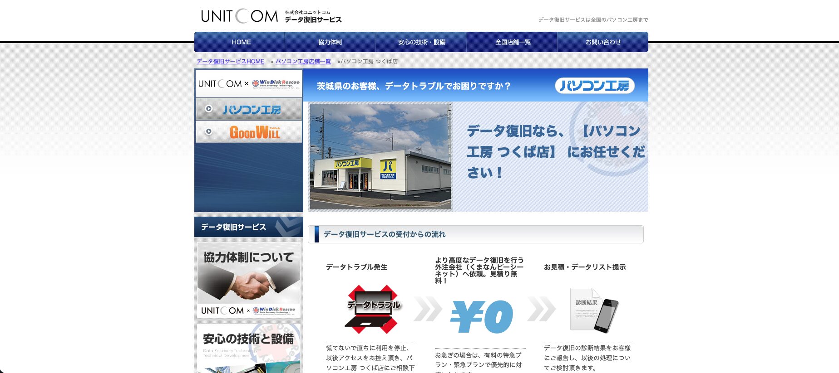839x373 pixels.
Task: Click the ¥0 free estimate icon
Action: click(x=482, y=316)
